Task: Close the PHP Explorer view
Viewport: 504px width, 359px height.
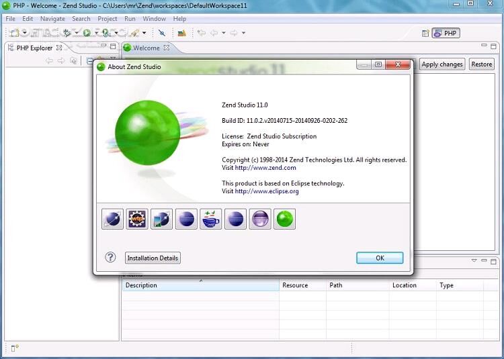Action: pyautogui.click(x=59, y=48)
